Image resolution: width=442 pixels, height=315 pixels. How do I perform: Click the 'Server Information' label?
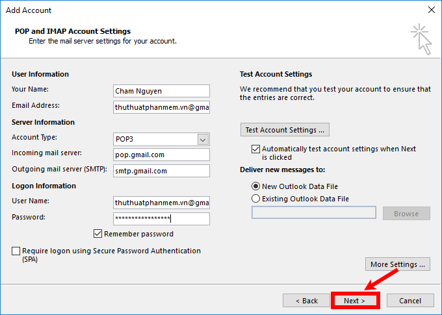coord(43,122)
